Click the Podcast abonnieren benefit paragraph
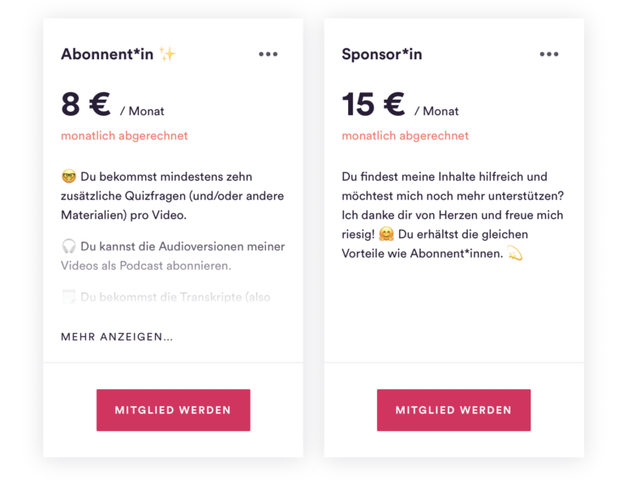This screenshot has width=623, height=487. (x=173, y=256)
